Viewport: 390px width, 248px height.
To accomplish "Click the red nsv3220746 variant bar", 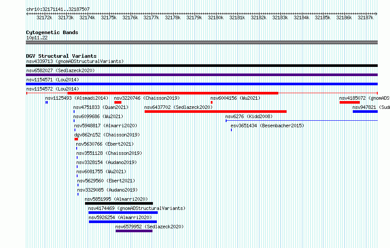I will pyautogui.click(x=118, y=102).
